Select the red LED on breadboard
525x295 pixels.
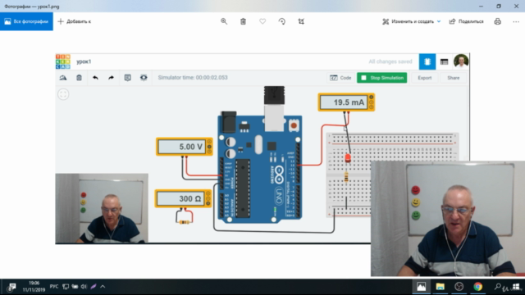pos(348,158)
